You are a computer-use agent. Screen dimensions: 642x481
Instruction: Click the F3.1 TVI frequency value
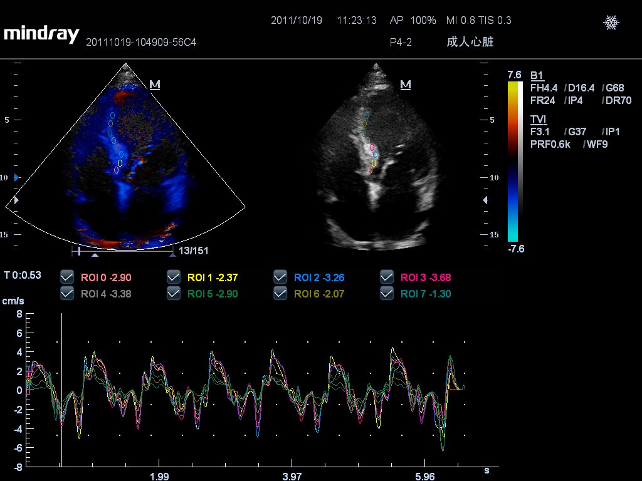[x=540, y=132]
